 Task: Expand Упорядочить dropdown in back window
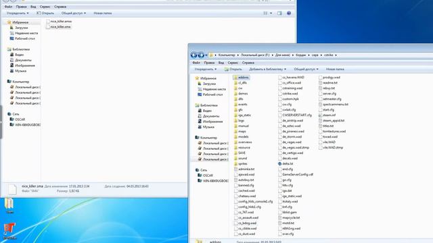tap(18, 13)
